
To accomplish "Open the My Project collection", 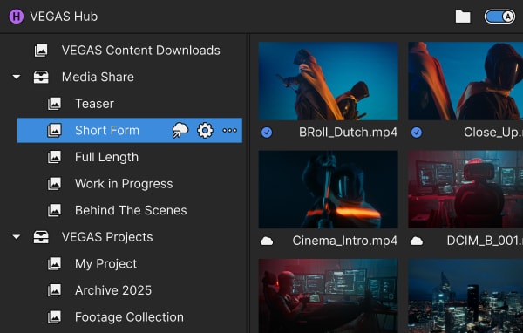I will (105, 264).
